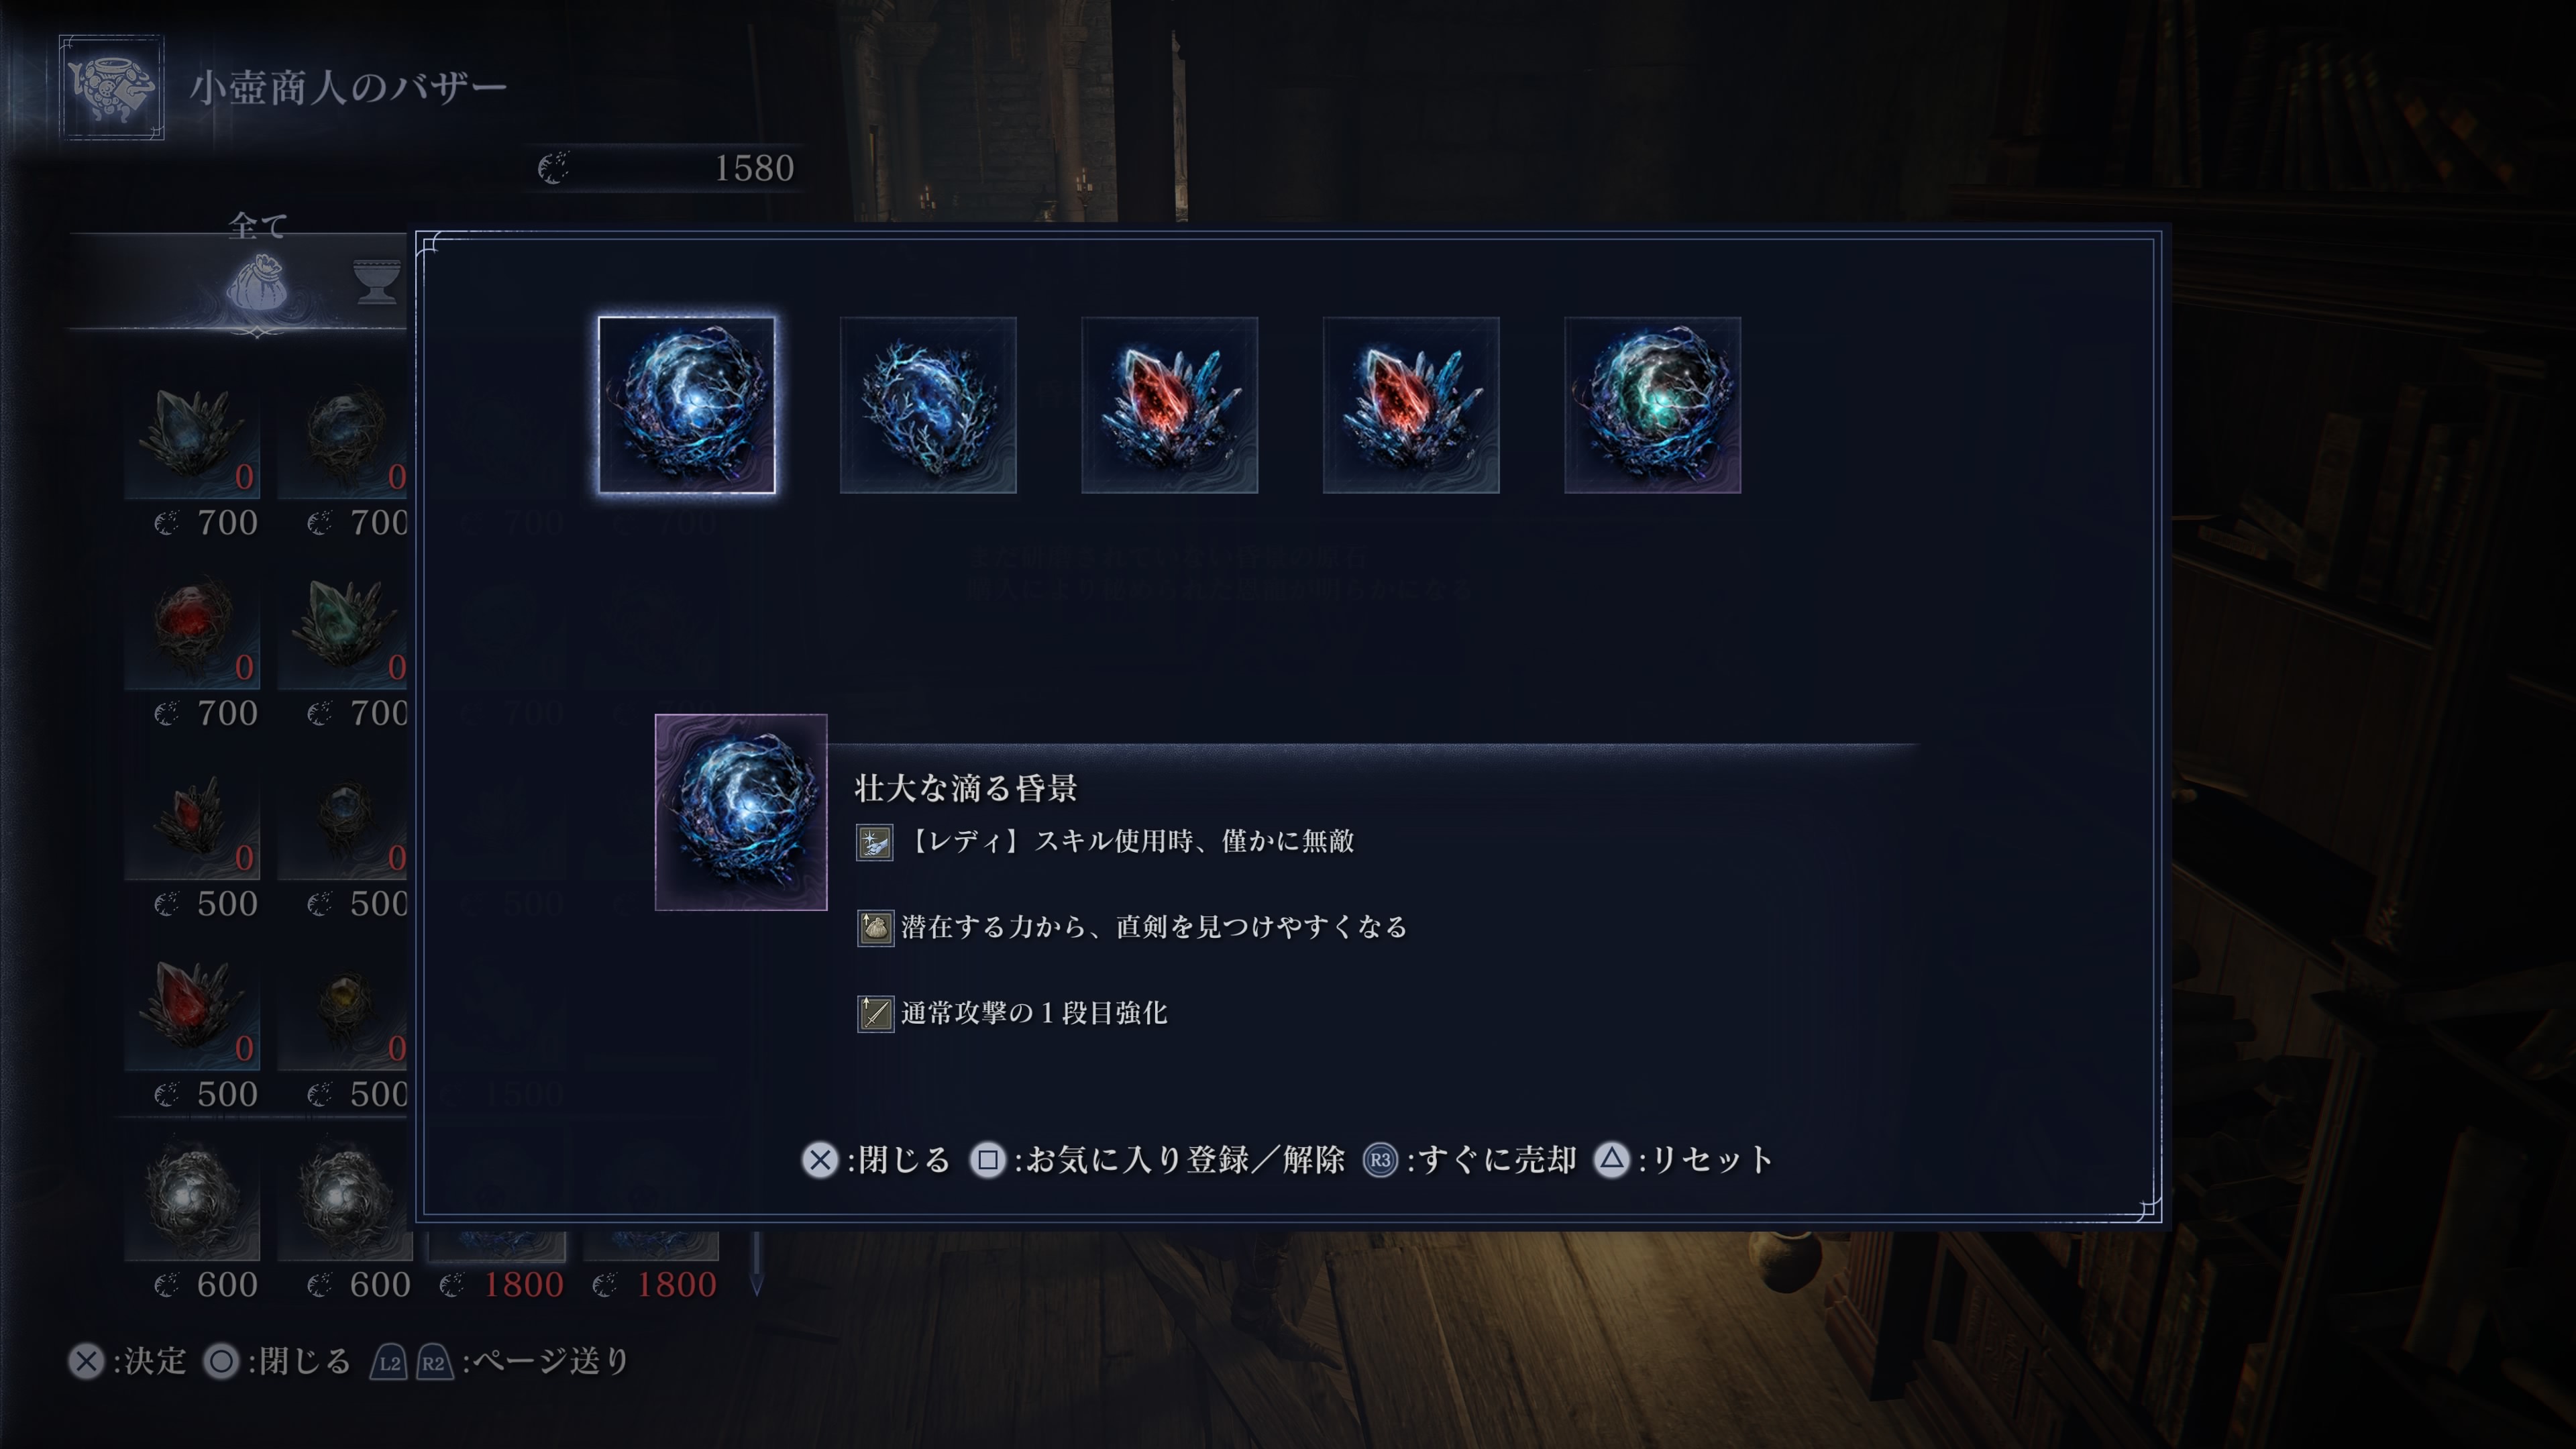Image resolution: width=2576 pixels, height=1449 pixels.
Task: Click the small jar merchant bazaar emblem
Action: pyautogui.click(x=111, y=87)
